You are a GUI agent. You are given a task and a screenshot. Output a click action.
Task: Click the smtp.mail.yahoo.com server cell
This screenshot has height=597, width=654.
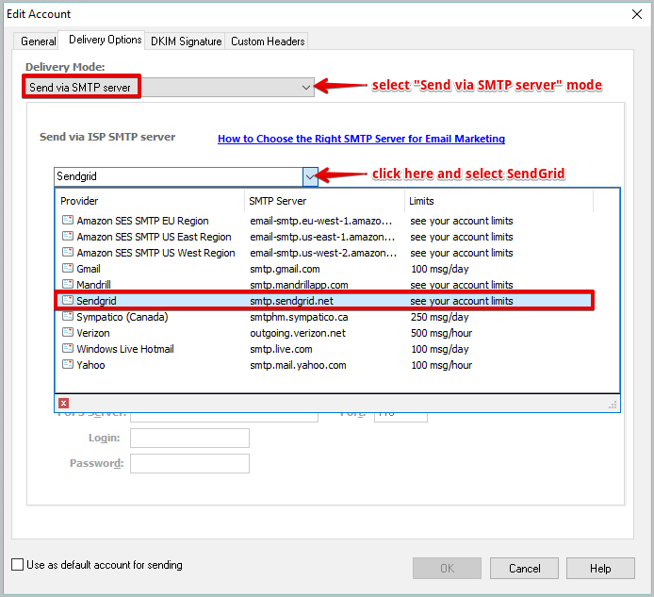[x=298, y=365]
